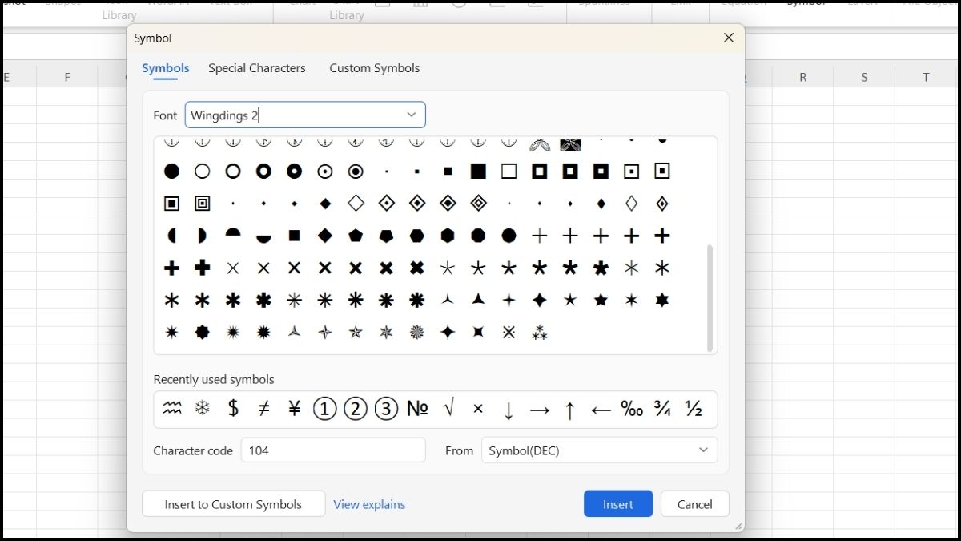The height and width of the screenshot is (541, 961).
Task: Click Insert to Custom Symbols button
Action: pyautogui.click(x=233, y=504)
